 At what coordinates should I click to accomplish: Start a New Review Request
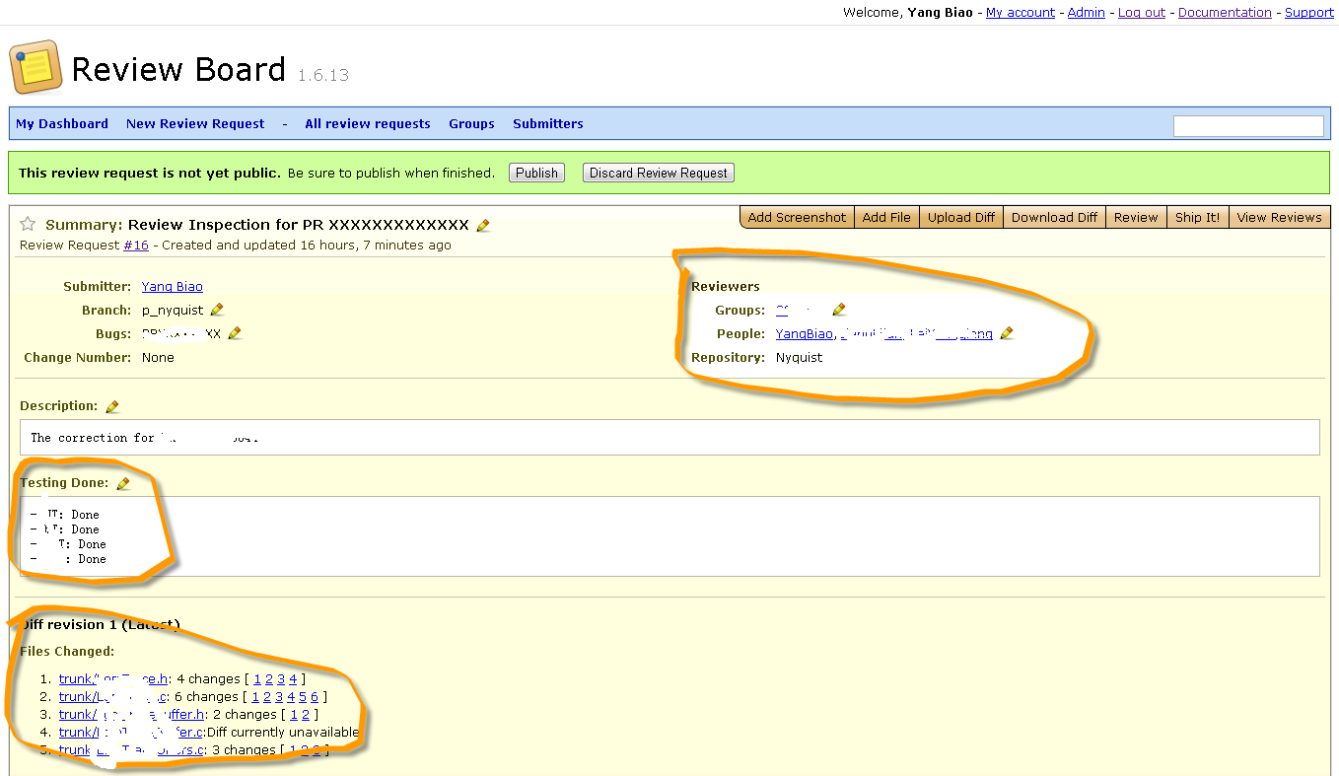click(x=195, y=123)
